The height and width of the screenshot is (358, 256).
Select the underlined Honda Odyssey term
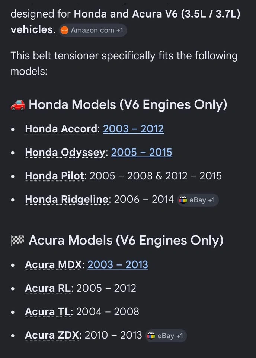coord(65,153)
